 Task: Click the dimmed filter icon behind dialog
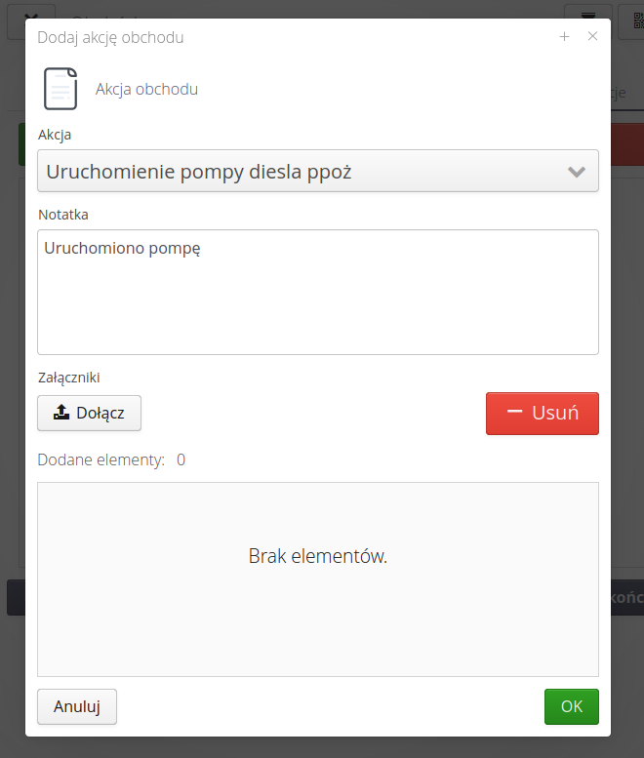tap(588, 18)
